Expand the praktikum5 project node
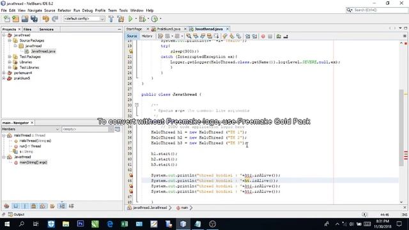Screen dimensions: 409x230 pos(4,78)
